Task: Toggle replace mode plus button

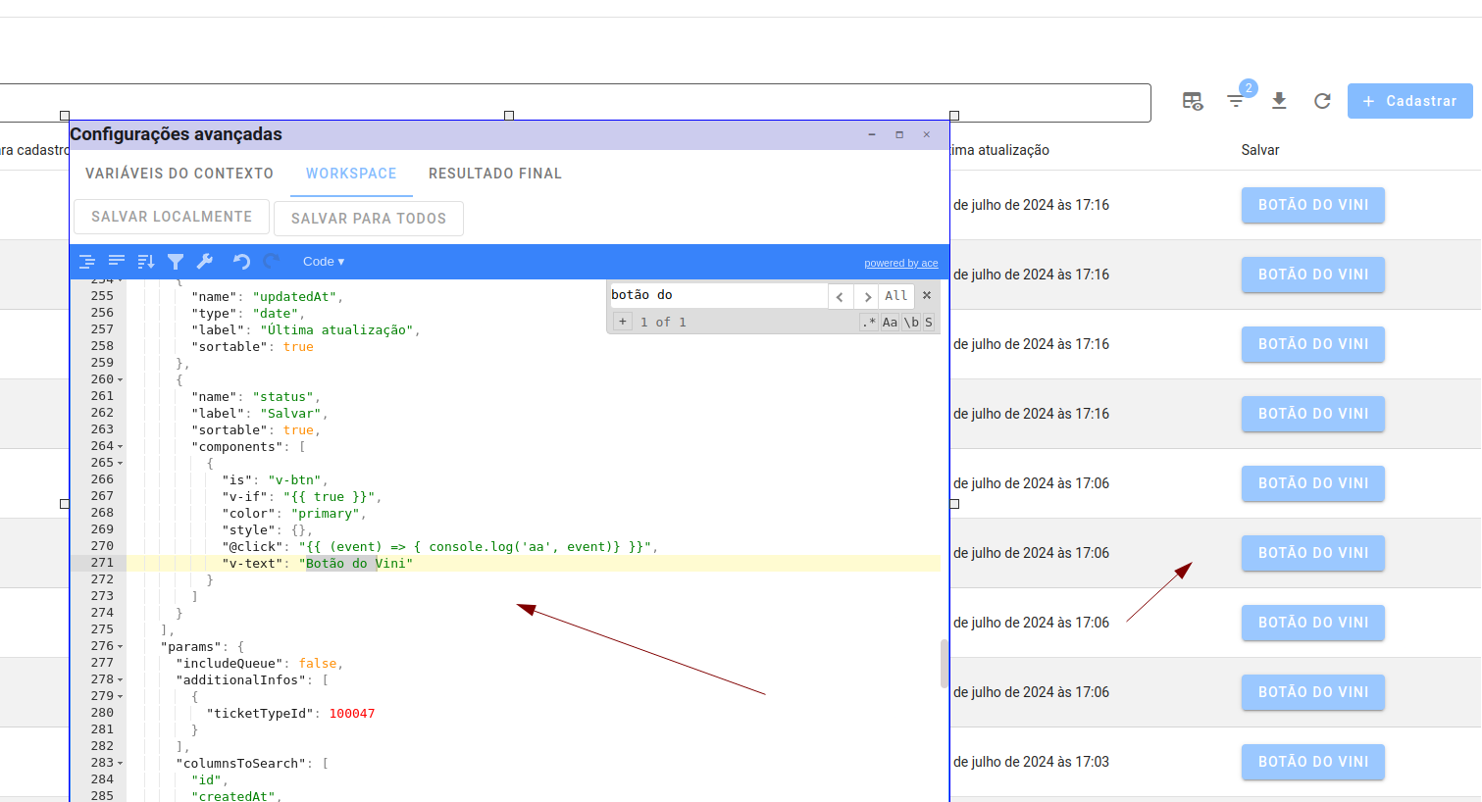Action: coord(622,322)
